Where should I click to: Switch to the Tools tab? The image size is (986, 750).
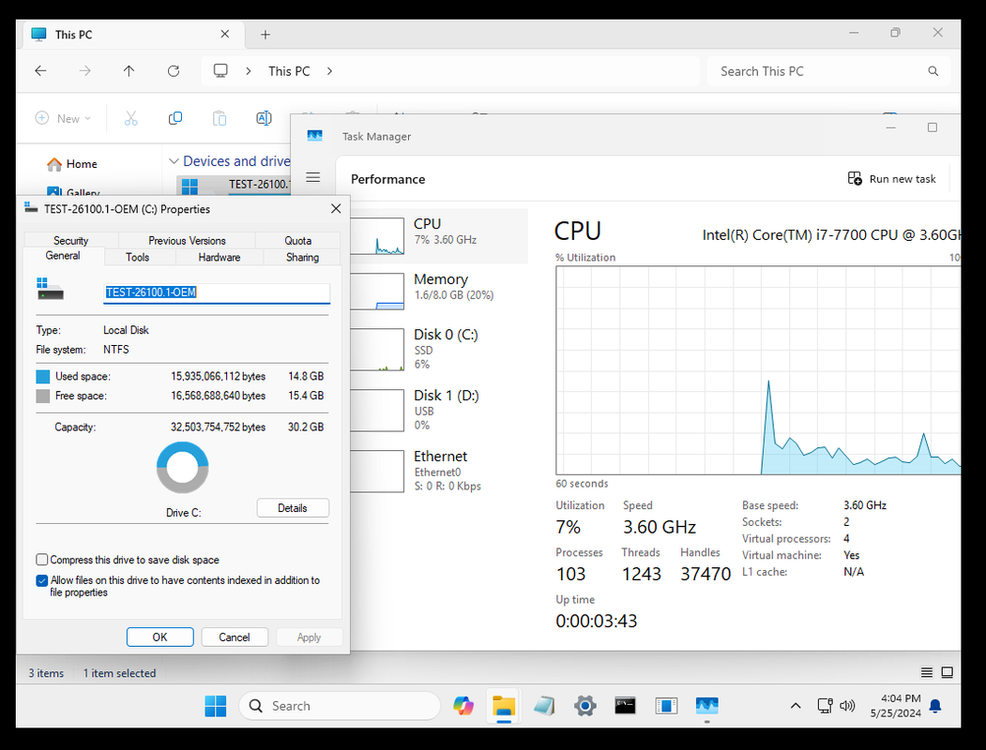[137, 257]
